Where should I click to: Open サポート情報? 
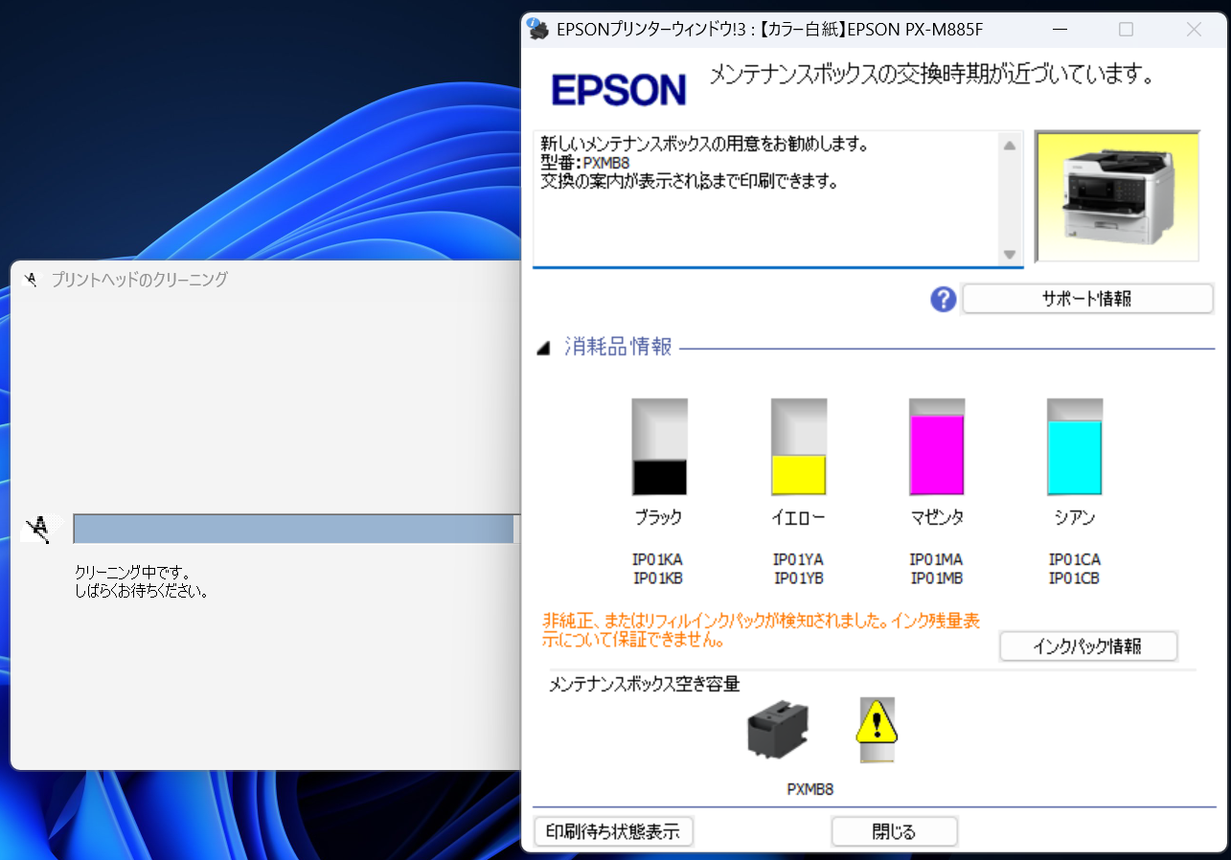tap(1087, 298)
